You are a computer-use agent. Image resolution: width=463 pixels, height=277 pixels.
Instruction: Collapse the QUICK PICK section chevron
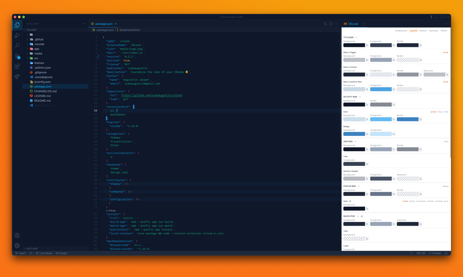pyautogui.click(x=358, y=216)
